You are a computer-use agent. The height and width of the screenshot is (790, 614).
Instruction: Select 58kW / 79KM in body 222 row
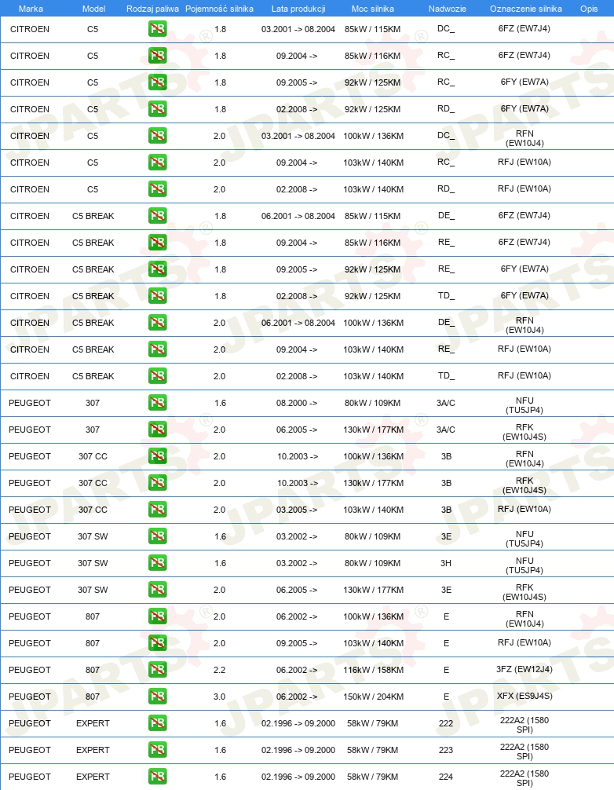coord(373,723)
